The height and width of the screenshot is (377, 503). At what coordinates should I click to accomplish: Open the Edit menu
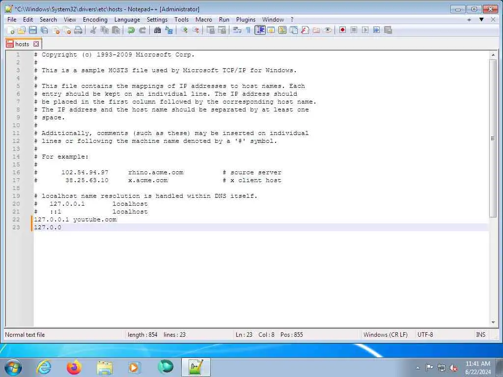click(x=28, y=20)
